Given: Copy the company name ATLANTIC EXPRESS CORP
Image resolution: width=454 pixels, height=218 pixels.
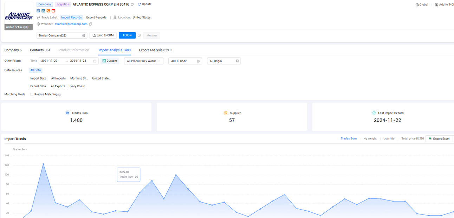Looking at the screenshot, I should [x=132, y=4].
